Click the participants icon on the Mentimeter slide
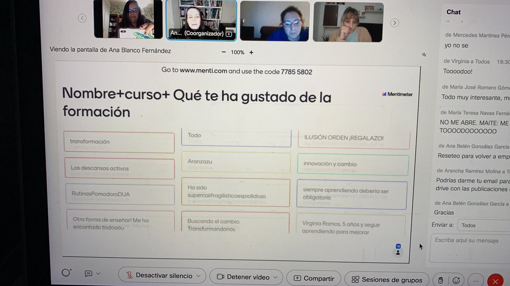Image resolution: width=510 pixels, height=286 pixels. point(398,252)
